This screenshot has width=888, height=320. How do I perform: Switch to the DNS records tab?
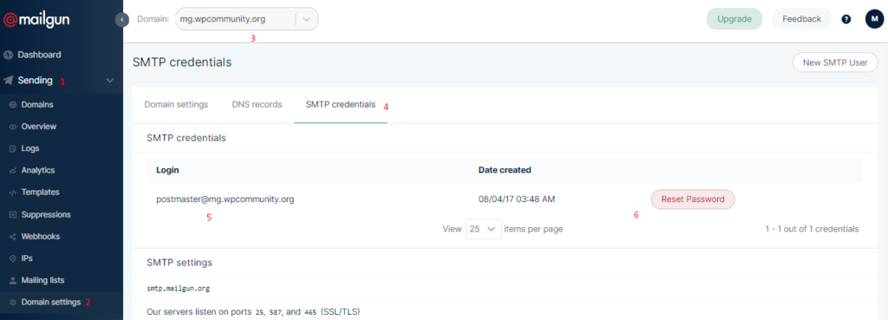pyautogui.click(x=257, y=105)
